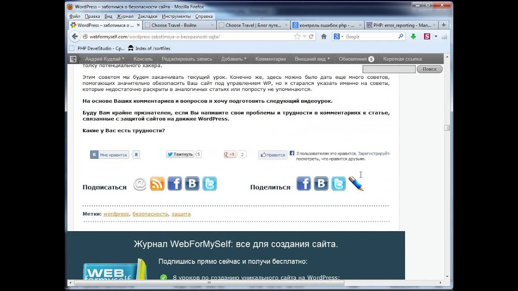
Task: Click the blue pencil share icon
Action: click(x=356, y=184)
